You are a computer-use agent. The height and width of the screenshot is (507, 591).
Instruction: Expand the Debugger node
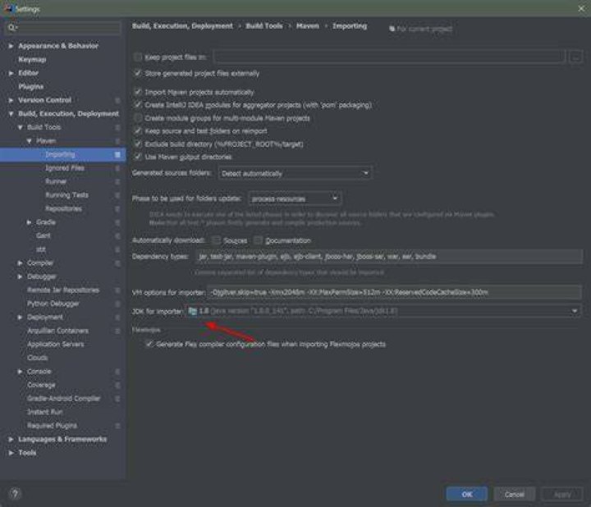[20, 276]
